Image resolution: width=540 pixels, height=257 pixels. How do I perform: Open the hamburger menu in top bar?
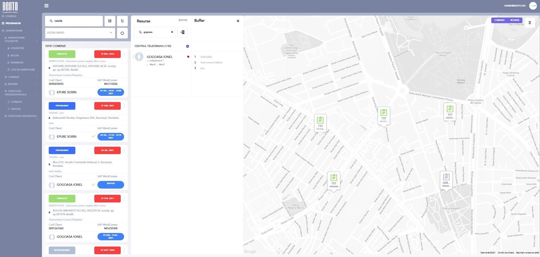(46, 6)
